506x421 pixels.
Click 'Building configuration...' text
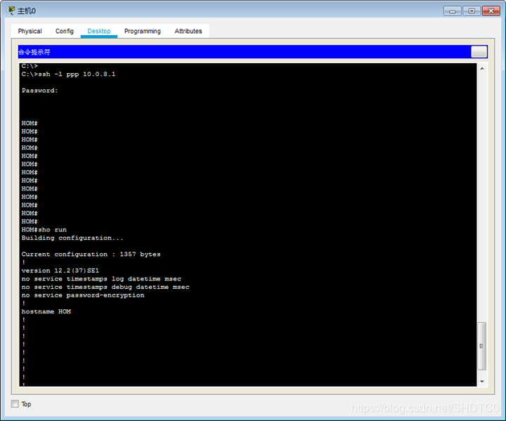click(x=72, y=238)
